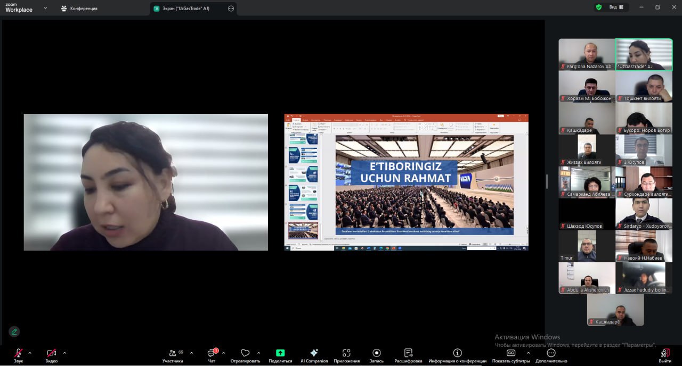682x366 pixels.
Task: Turn on camera with Видео button
Action: click(51, 354)
